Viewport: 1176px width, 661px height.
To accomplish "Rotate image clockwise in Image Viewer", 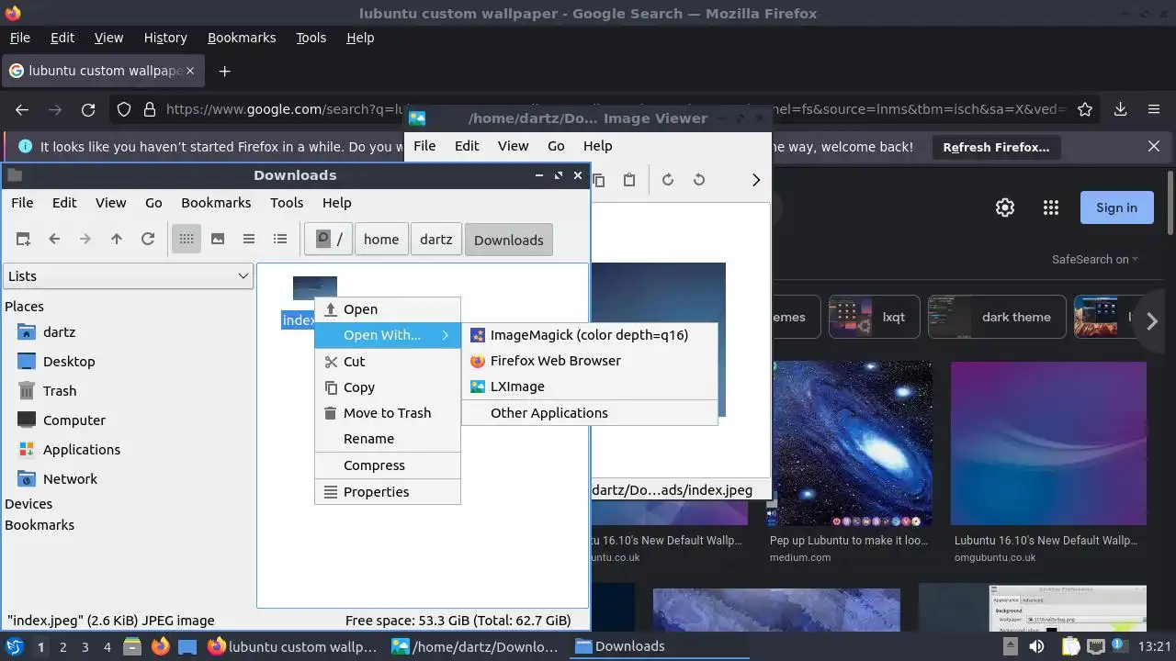I will 668,180.
